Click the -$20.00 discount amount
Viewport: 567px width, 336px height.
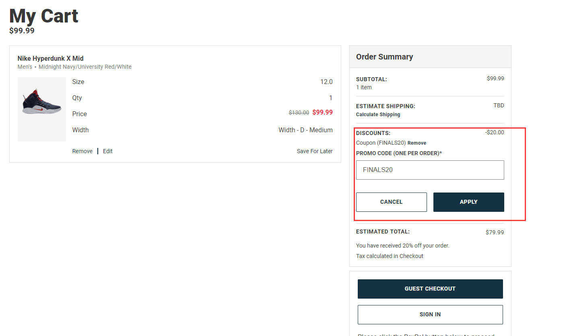(495, 132)
